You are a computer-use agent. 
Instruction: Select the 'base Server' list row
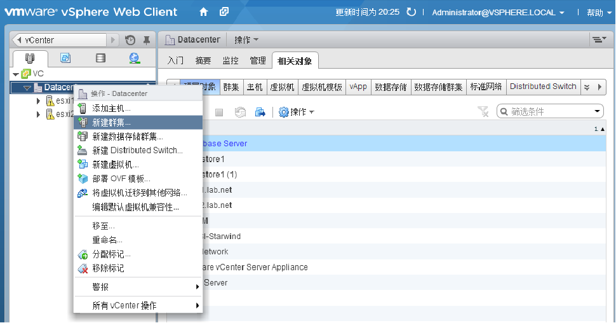405,144
